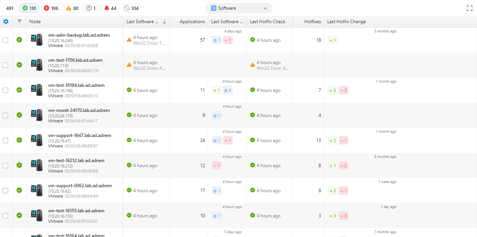Click warning triangle in vm-test-1706 hotfix check
This screenshot has height=237, width=477.
[x=253, y=65]
